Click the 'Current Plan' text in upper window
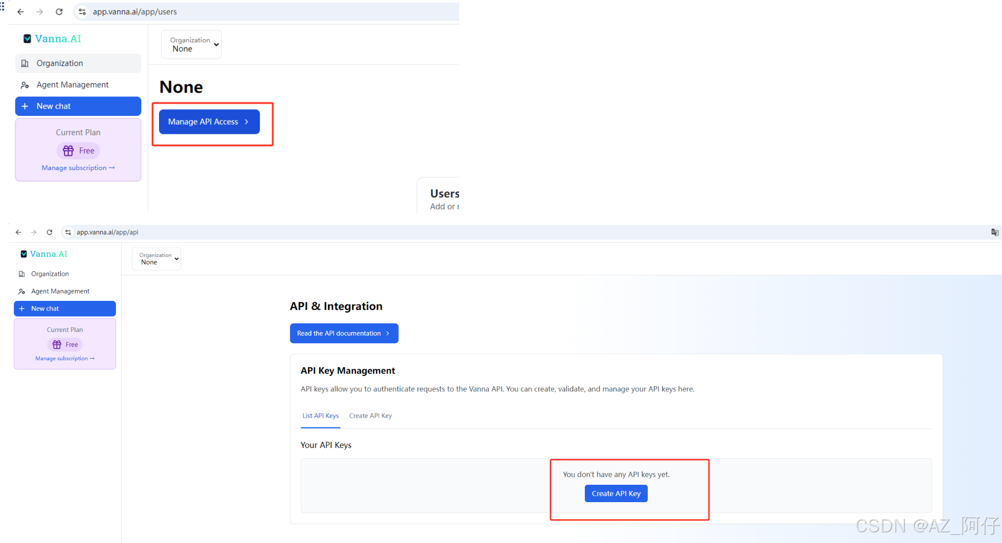Screen dimensions: 1002x543 (x=78, y=132)
